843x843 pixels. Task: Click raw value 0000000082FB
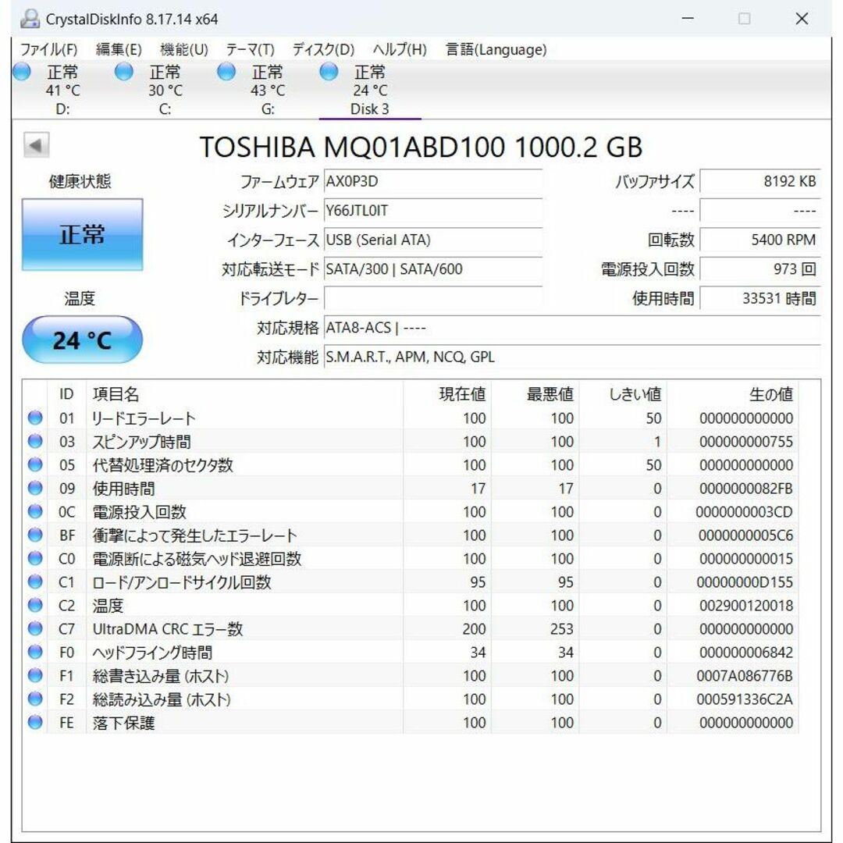tap(745, 489)
